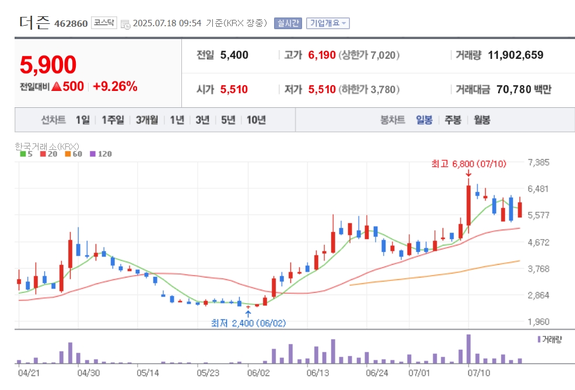Image resolution: width=575 pixels, height=390 pixels.
Task: Click the clock icon beside the date
Action: click(x=125, y=24)
